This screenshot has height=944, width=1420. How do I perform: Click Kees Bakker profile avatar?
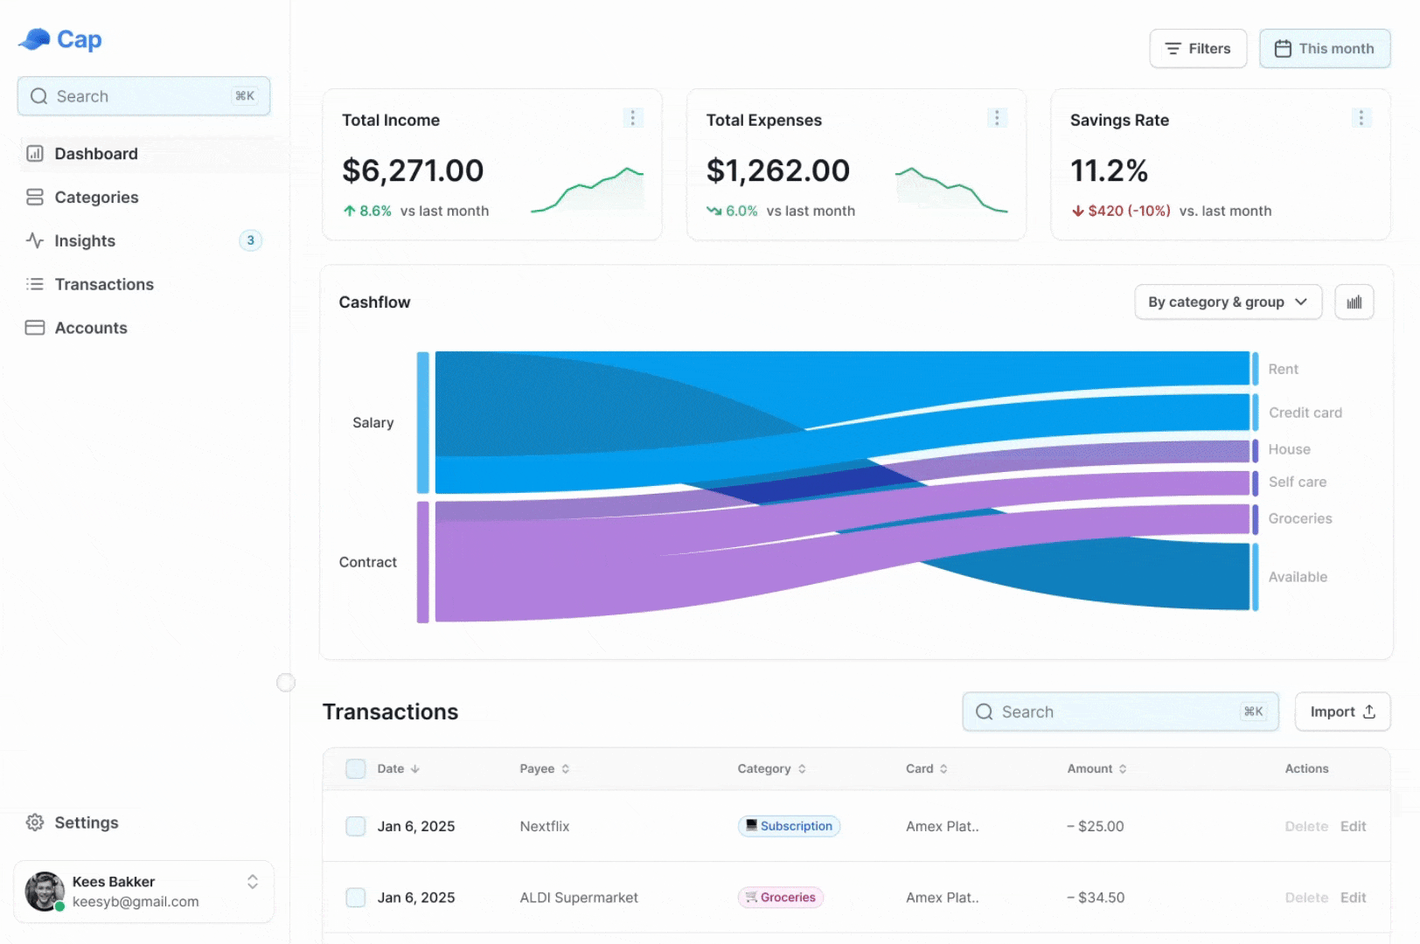tap(45, 892)
